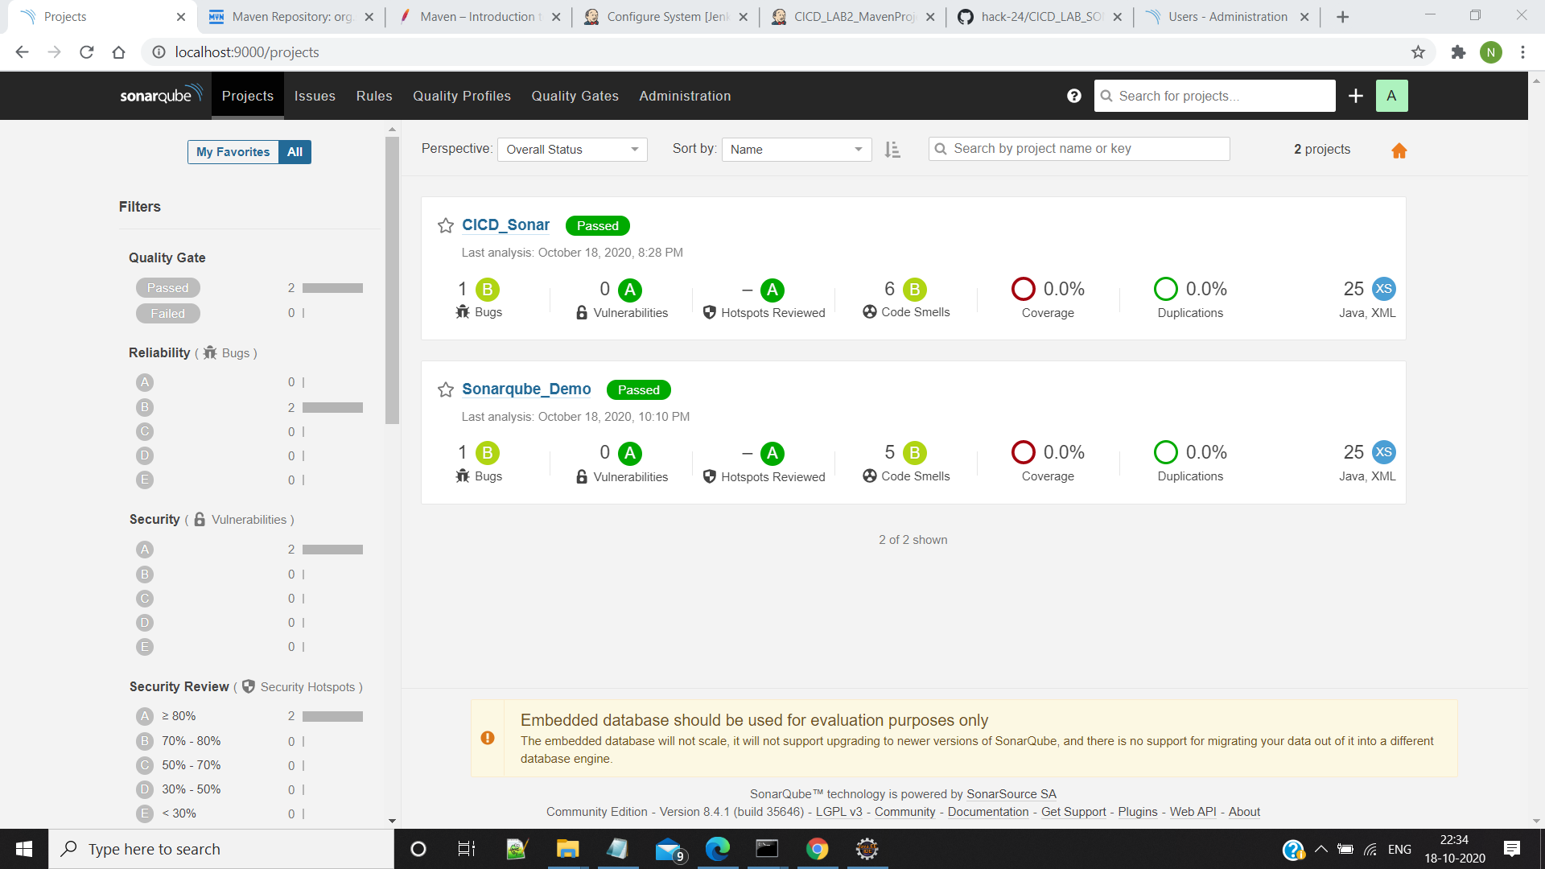1545x869 pixels.
Task: Go to Issues in navigation
Action: pos(315,96)
